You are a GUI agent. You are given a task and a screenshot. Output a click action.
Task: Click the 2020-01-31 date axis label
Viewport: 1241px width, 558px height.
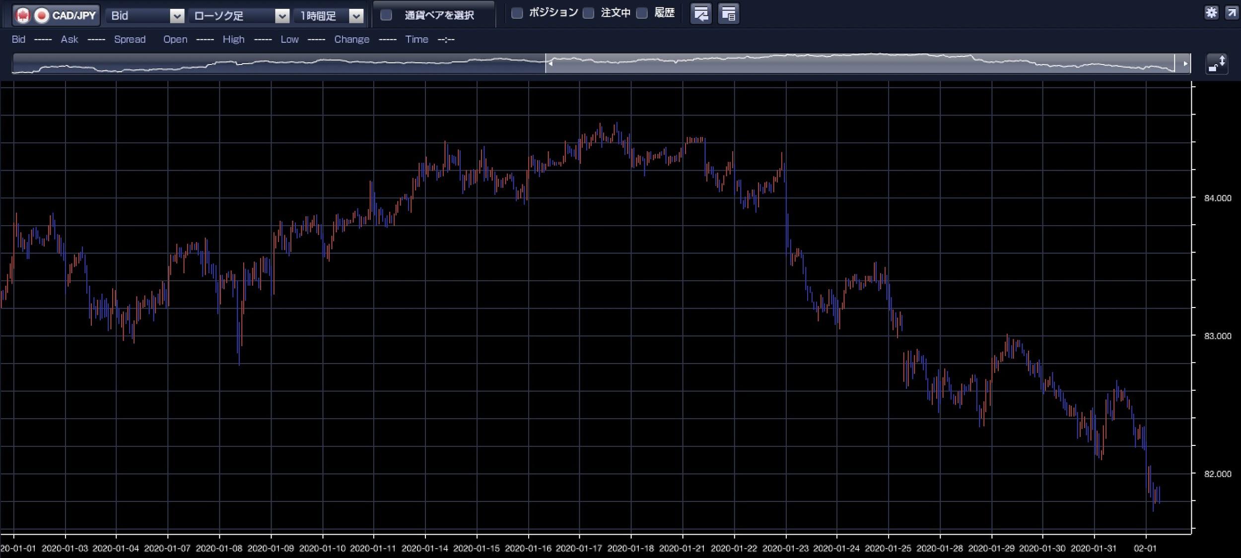pos(1094,548)
